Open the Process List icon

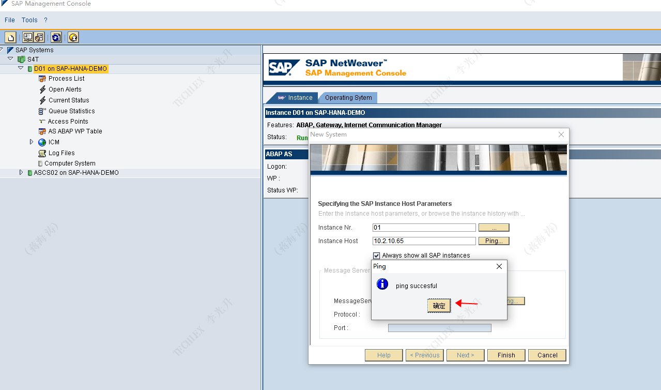coord(42,79)
